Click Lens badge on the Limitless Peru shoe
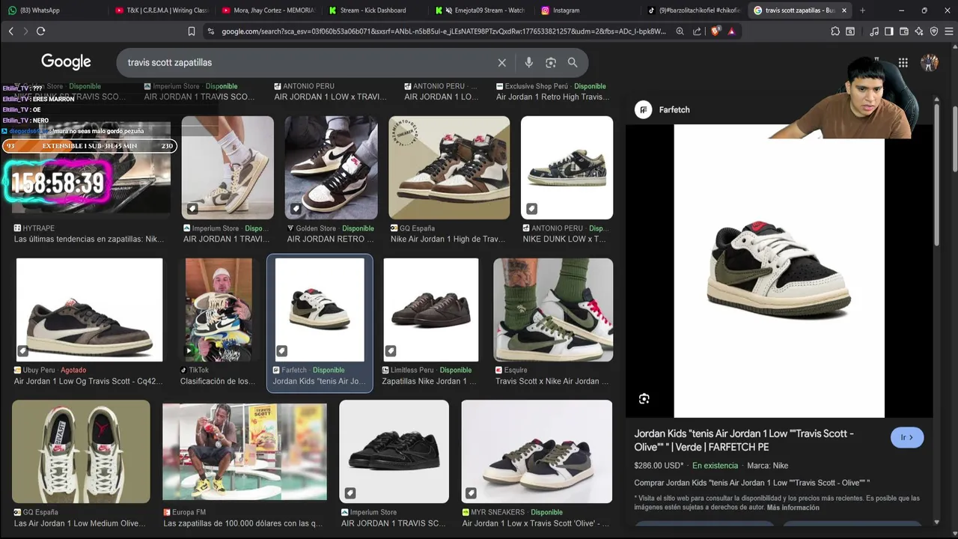The height and width of the screenshot is (539, 958). (391, 350)
